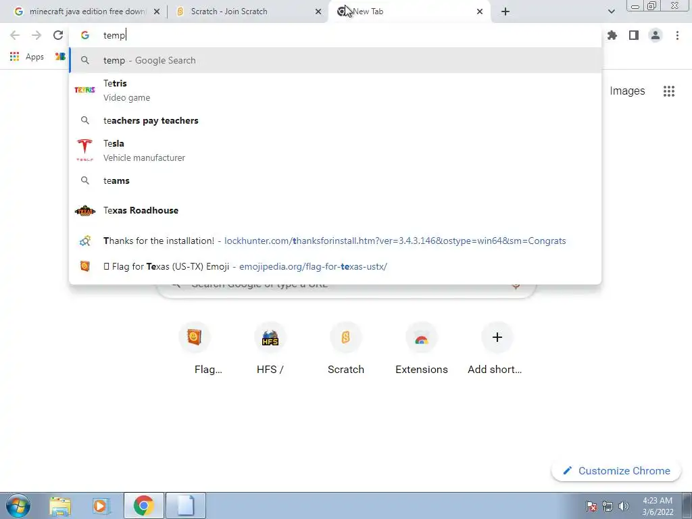Screen dimensions: 692x519
Task: Open the Images link
Action: [627, 91]
